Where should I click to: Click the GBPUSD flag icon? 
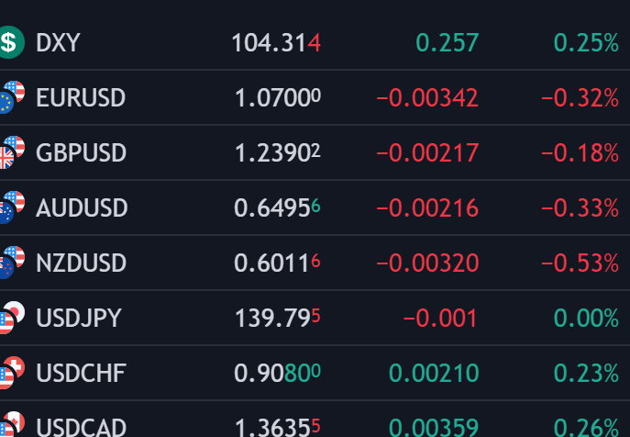point(11,151)
